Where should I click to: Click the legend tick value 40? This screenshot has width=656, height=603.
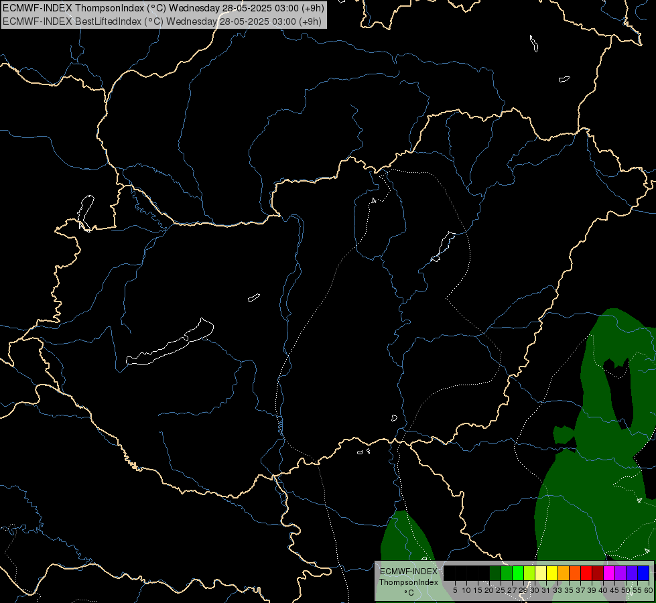[x=604, y=590]
